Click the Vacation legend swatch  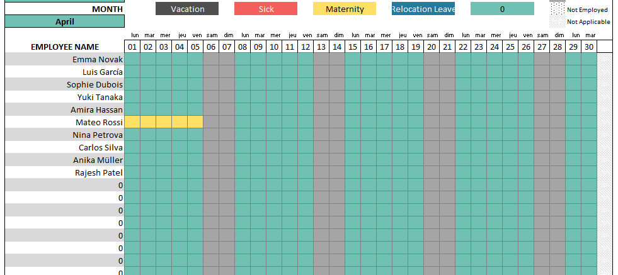(x=187, y=9)
